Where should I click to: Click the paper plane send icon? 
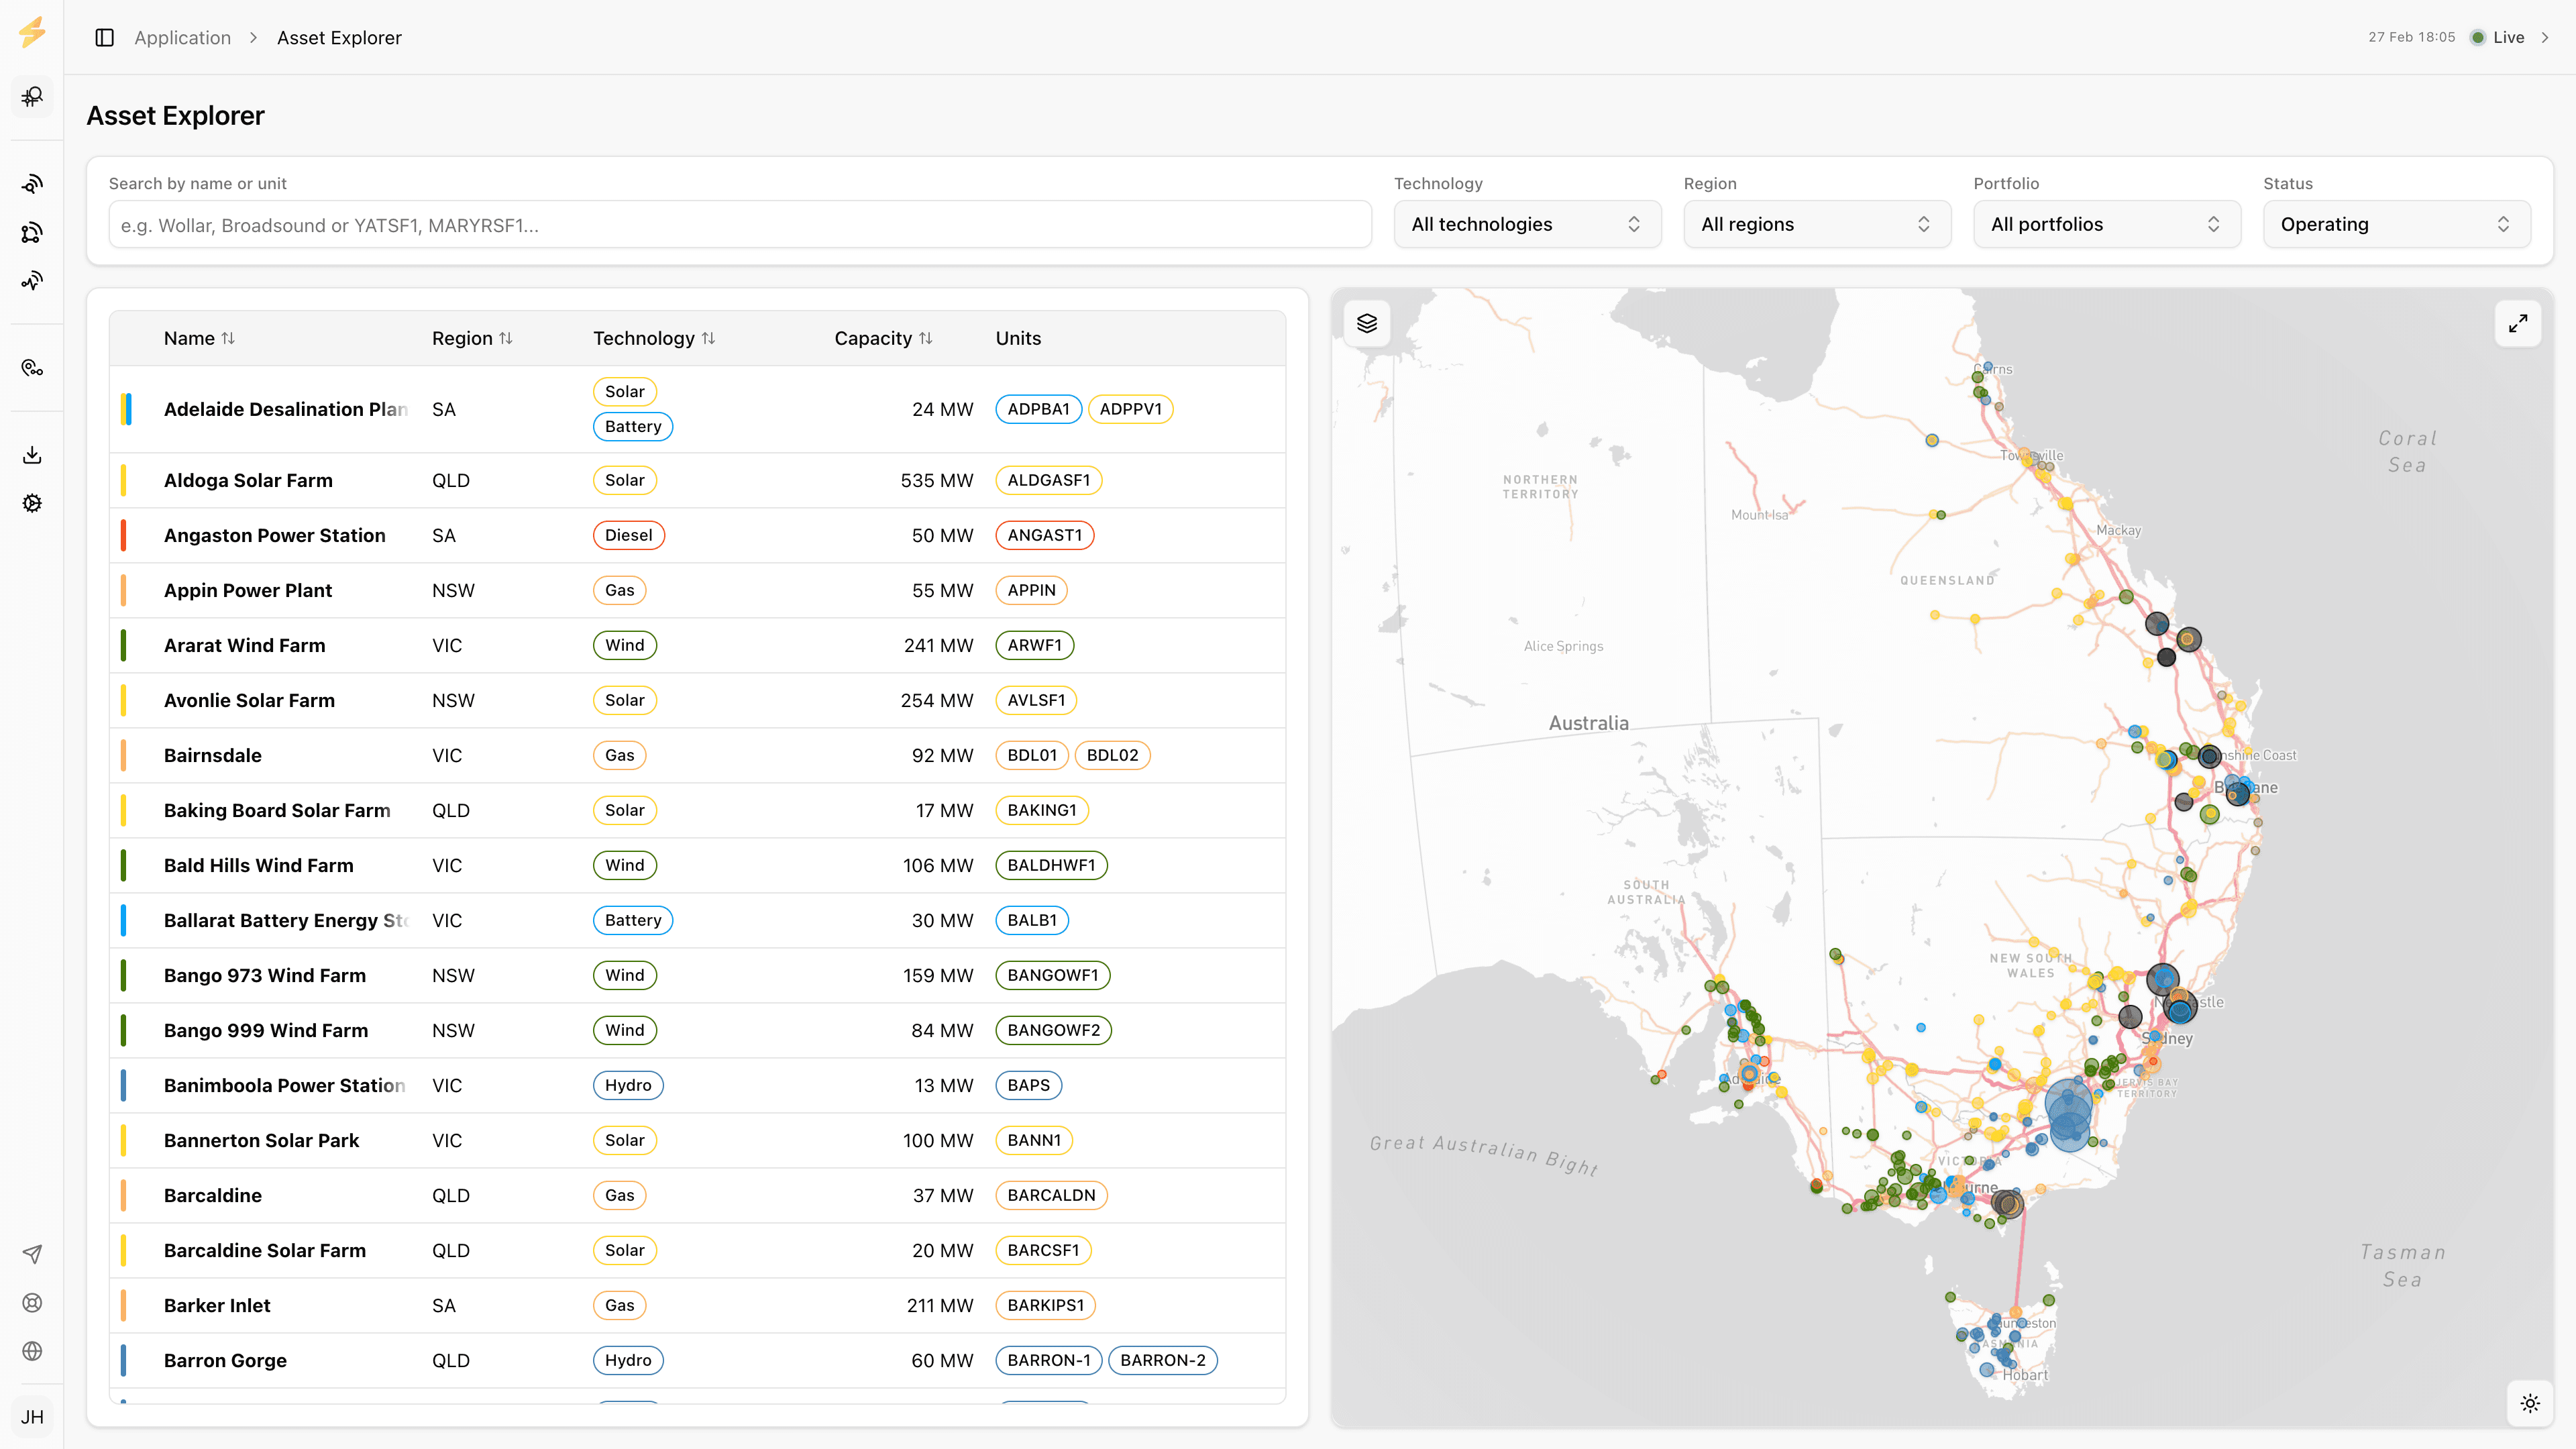(x=32, y=1253)
